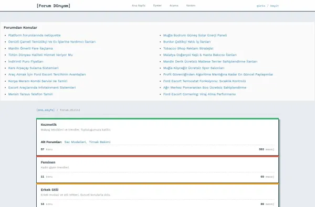Open Tirnak Bakimi subforum
315x207 pixels.
point(100,142)
